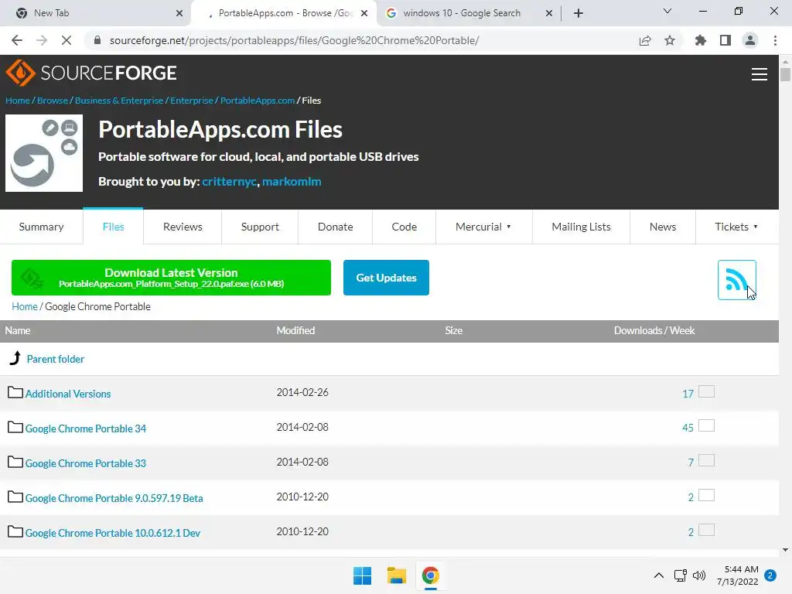This screenshot has height=594, width=792.
Task: Click folder icon beside Additional Versions
Action: [x=15, y=392]
